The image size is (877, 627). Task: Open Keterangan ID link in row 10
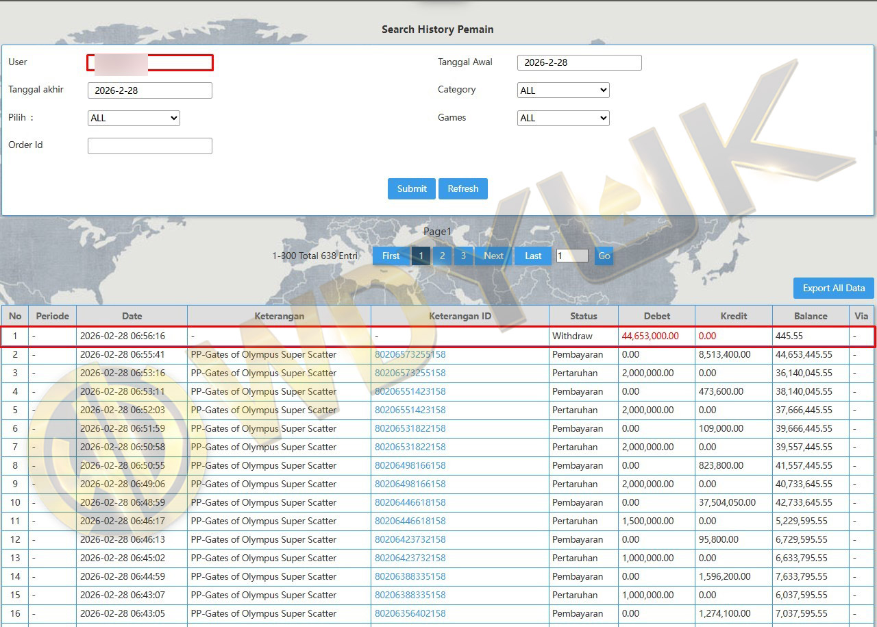point(410,503)
